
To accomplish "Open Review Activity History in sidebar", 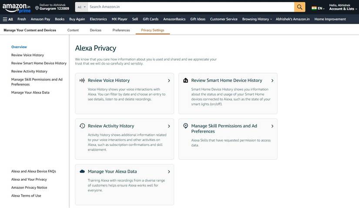I will tap(29, 71).
